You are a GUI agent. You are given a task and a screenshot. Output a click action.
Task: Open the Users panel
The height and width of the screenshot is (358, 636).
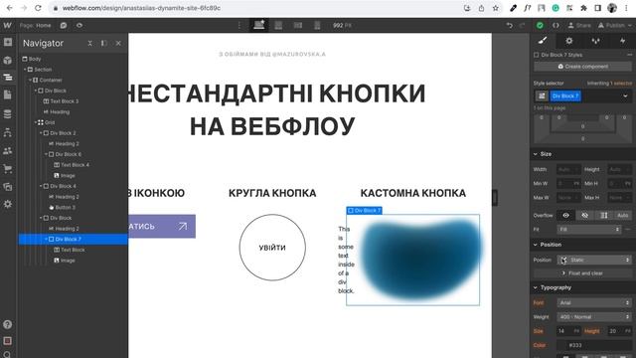click(8, 150)
